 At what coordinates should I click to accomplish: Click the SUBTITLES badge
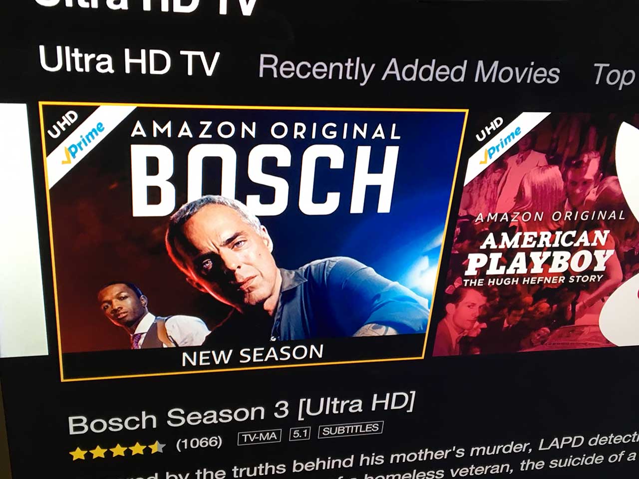point(350,430)
